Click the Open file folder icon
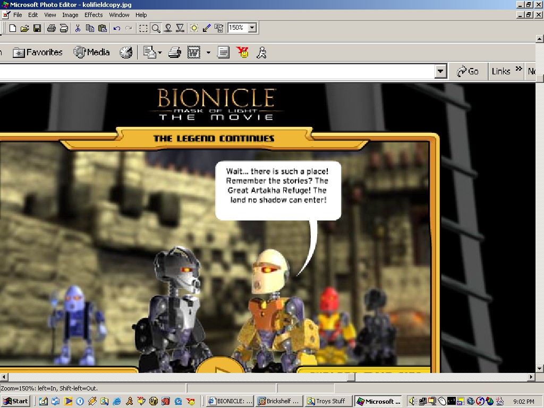This screenshot has height=408, width=544. coord(24,28)
